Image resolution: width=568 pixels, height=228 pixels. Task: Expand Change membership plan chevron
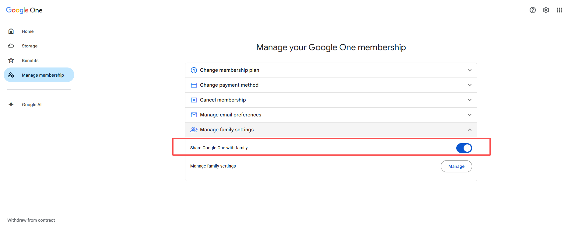(x=470, y=70)
